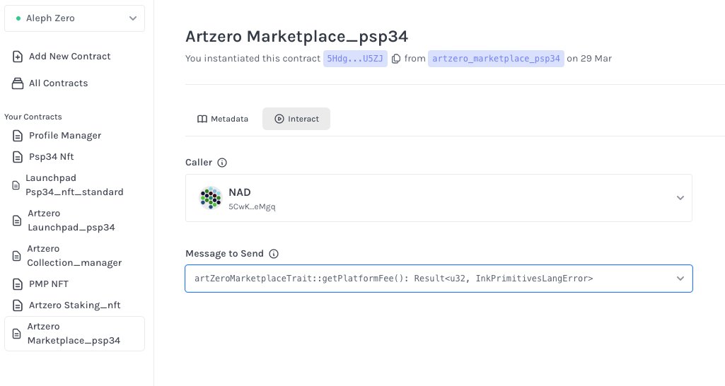725x386 pixels.
Task: Click the '5CwK...eMgq' caller address text
Action: tap(252, 206)
